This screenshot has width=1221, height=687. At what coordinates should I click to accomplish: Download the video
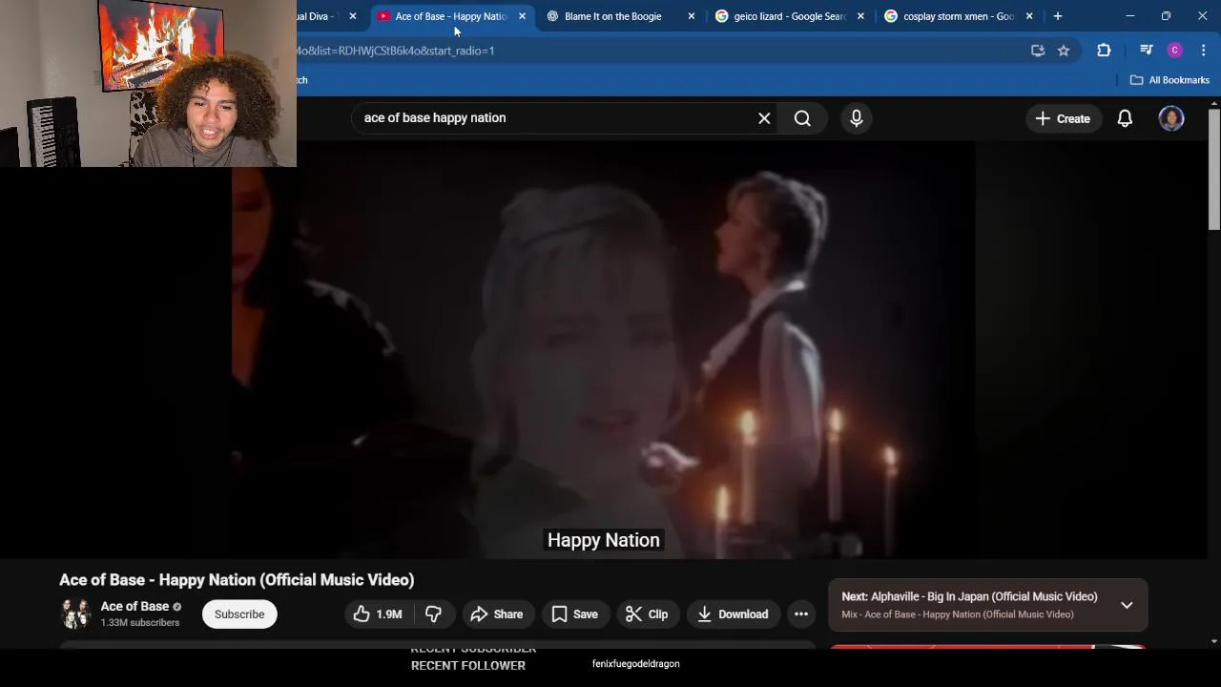point(733,614)
